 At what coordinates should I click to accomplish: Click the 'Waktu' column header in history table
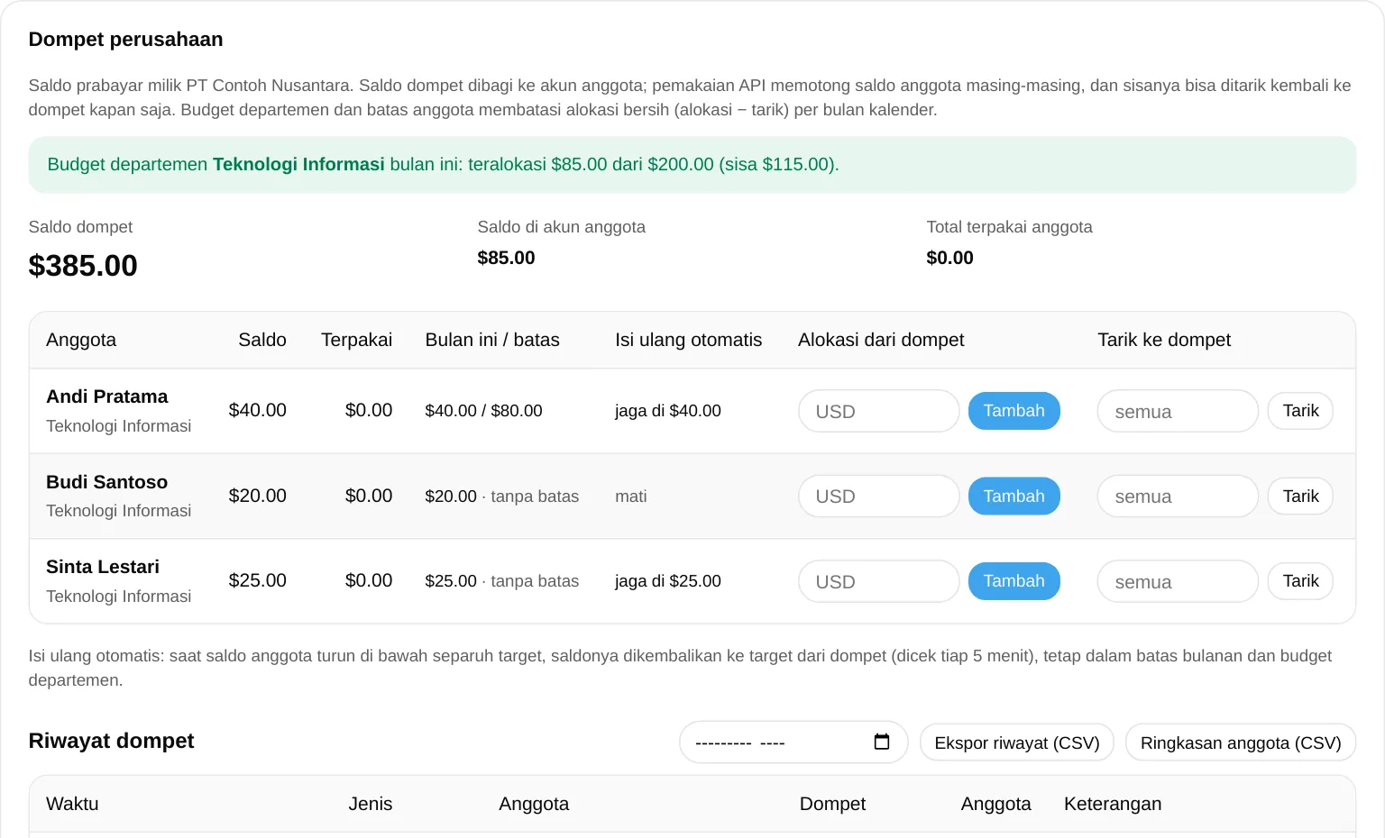72,804
